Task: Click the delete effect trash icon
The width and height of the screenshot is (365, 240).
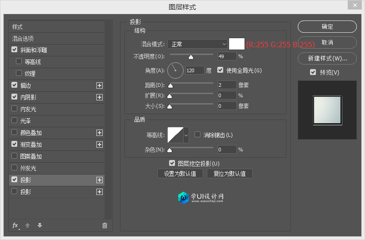Action: tap(105, 225)
